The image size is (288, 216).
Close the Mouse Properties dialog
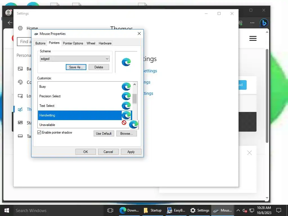(x=139, y=33)
